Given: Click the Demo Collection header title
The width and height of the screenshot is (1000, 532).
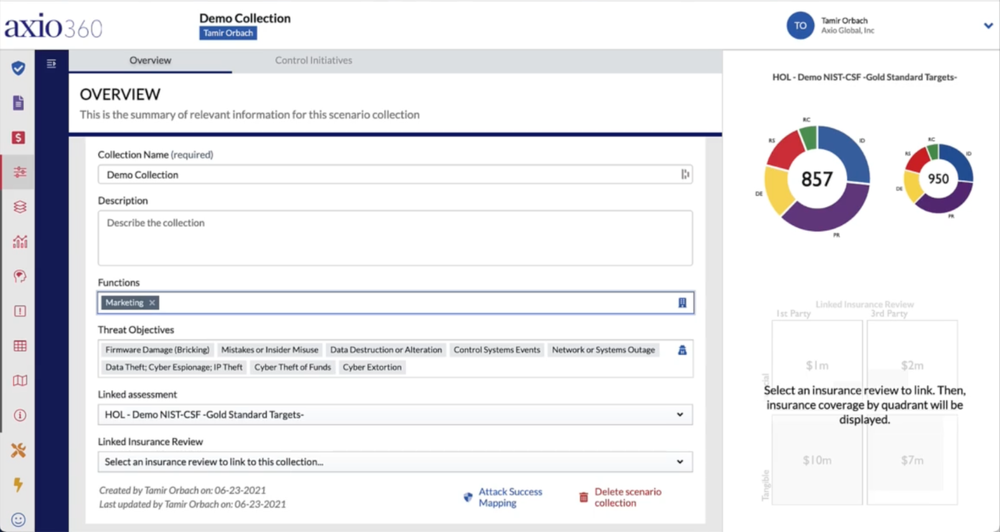Looking at the screenshot, I should [x=245, y=18].
